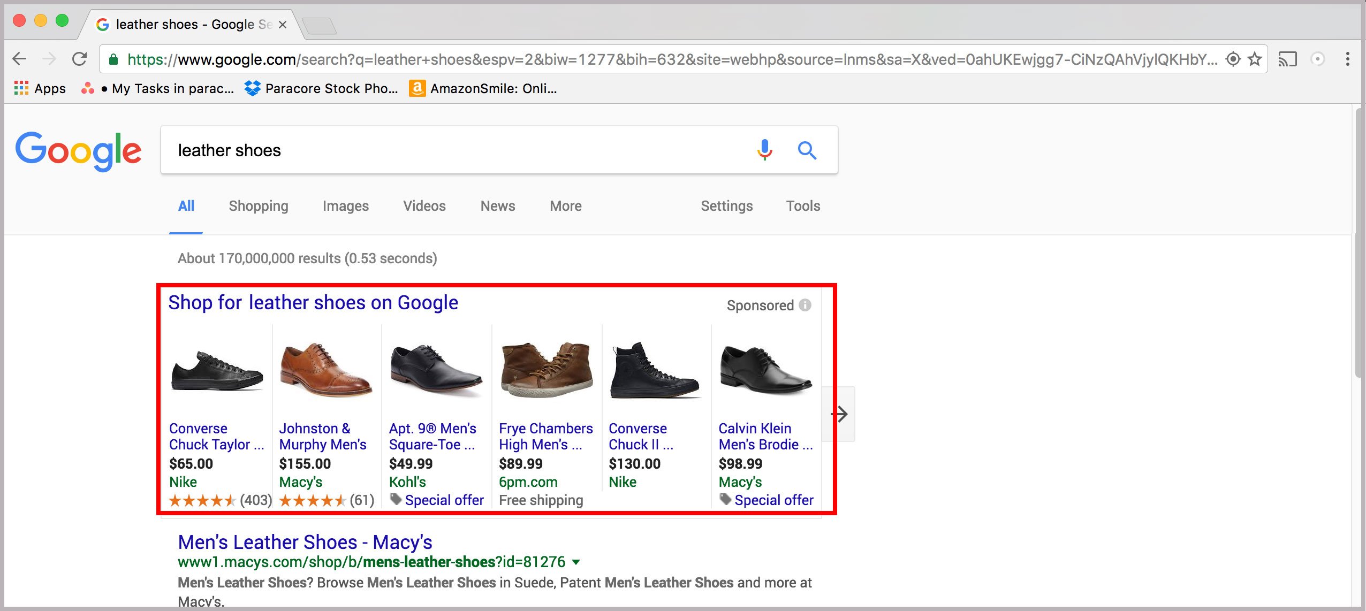Click the Free shipping text
This screenshot has height=611, width=1366.
tap(541, 500)
